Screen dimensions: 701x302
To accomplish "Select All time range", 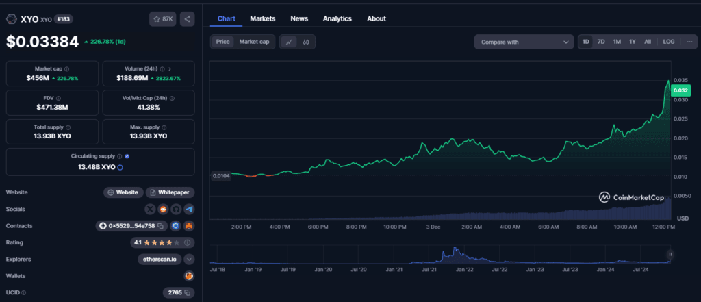I will tap(648, 42).
